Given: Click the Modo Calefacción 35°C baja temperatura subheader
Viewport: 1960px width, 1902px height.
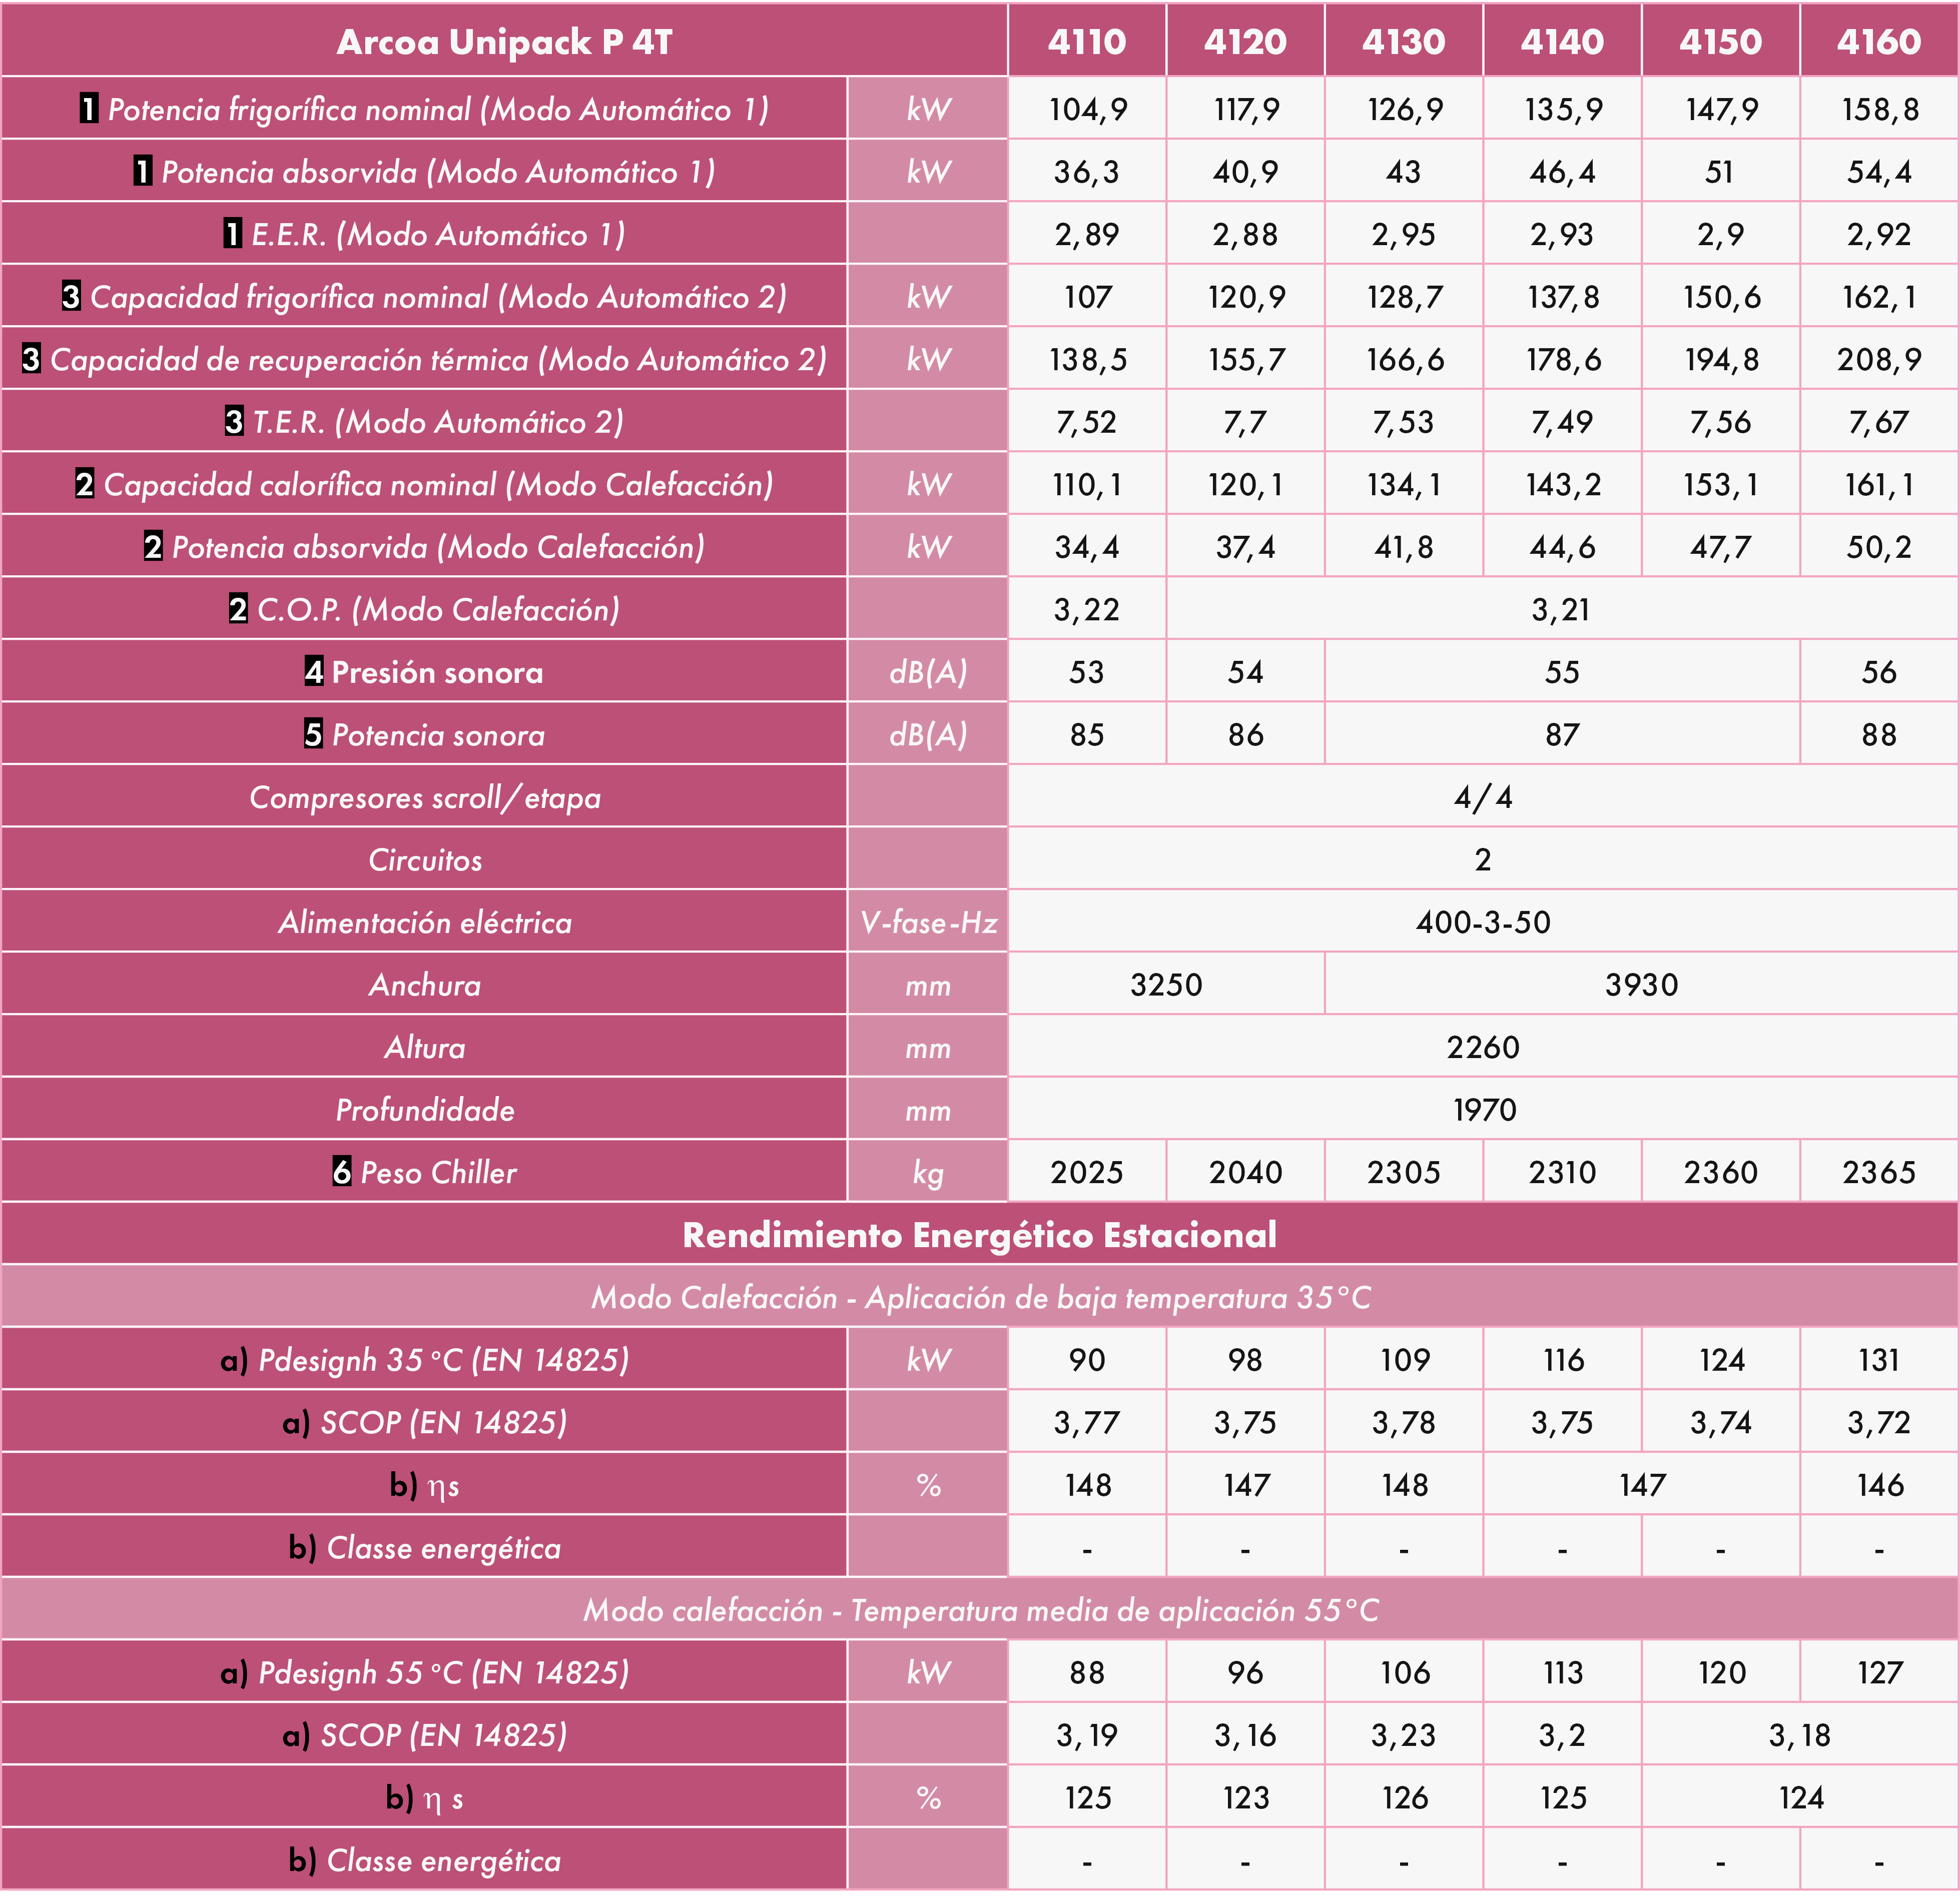Looking at the screenshot, I should [979, 1297].
